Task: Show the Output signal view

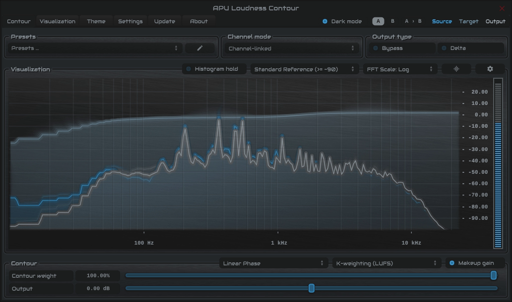Action: (x=495, y=21)
